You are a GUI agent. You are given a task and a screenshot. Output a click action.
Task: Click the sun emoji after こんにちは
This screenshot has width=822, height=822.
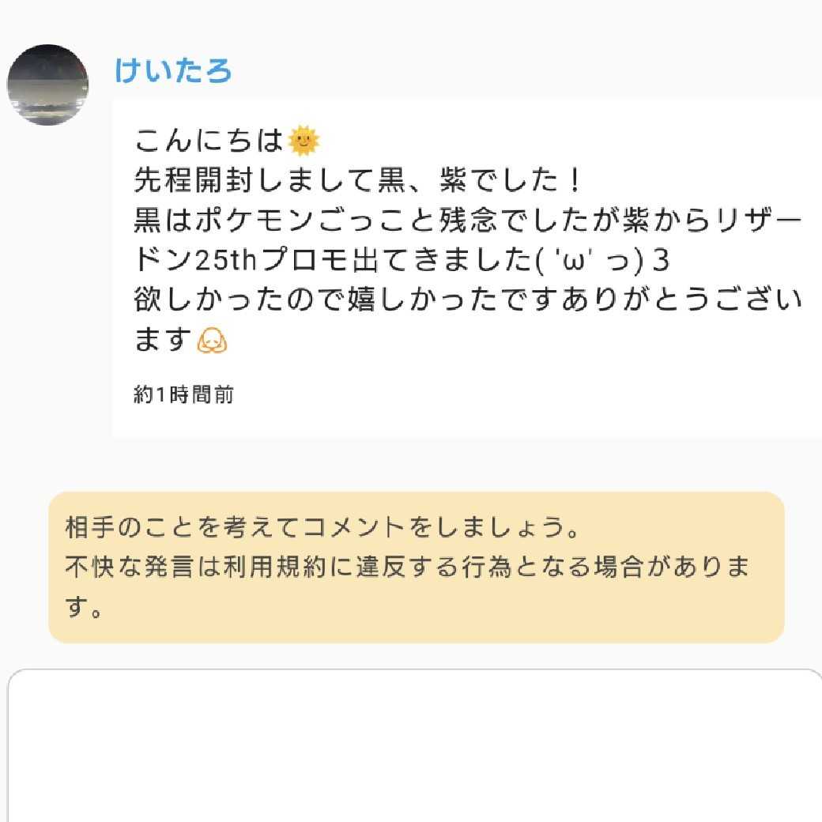coord(304,141)
